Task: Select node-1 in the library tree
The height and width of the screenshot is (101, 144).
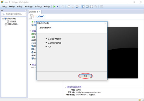Action: point(13,21)
